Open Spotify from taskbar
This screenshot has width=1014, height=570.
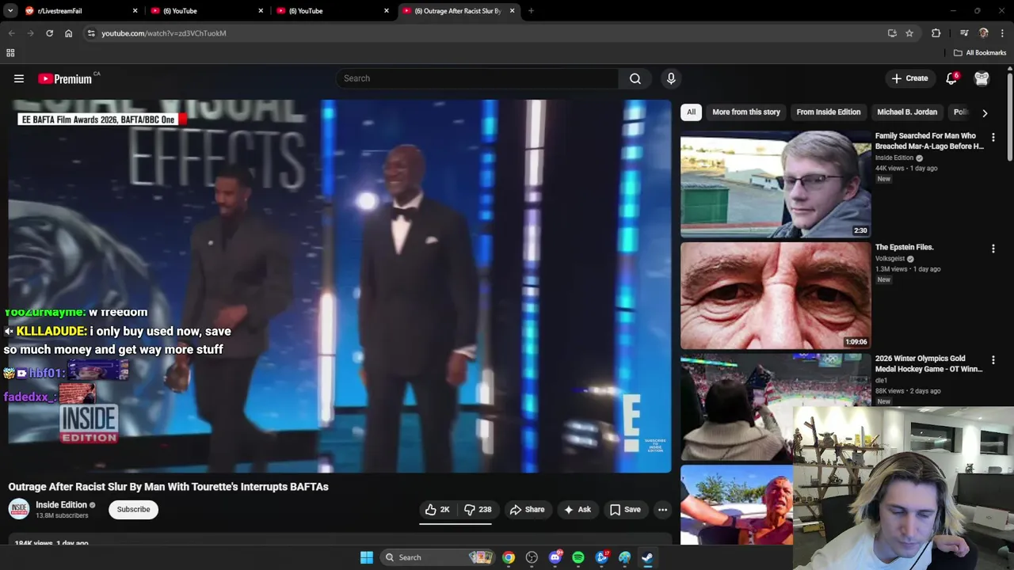578,557
